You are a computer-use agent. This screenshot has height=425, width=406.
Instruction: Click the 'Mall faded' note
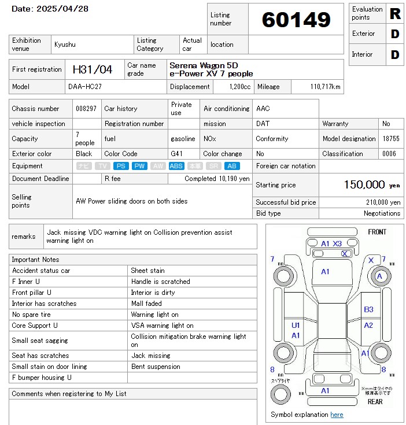(146, 304)
